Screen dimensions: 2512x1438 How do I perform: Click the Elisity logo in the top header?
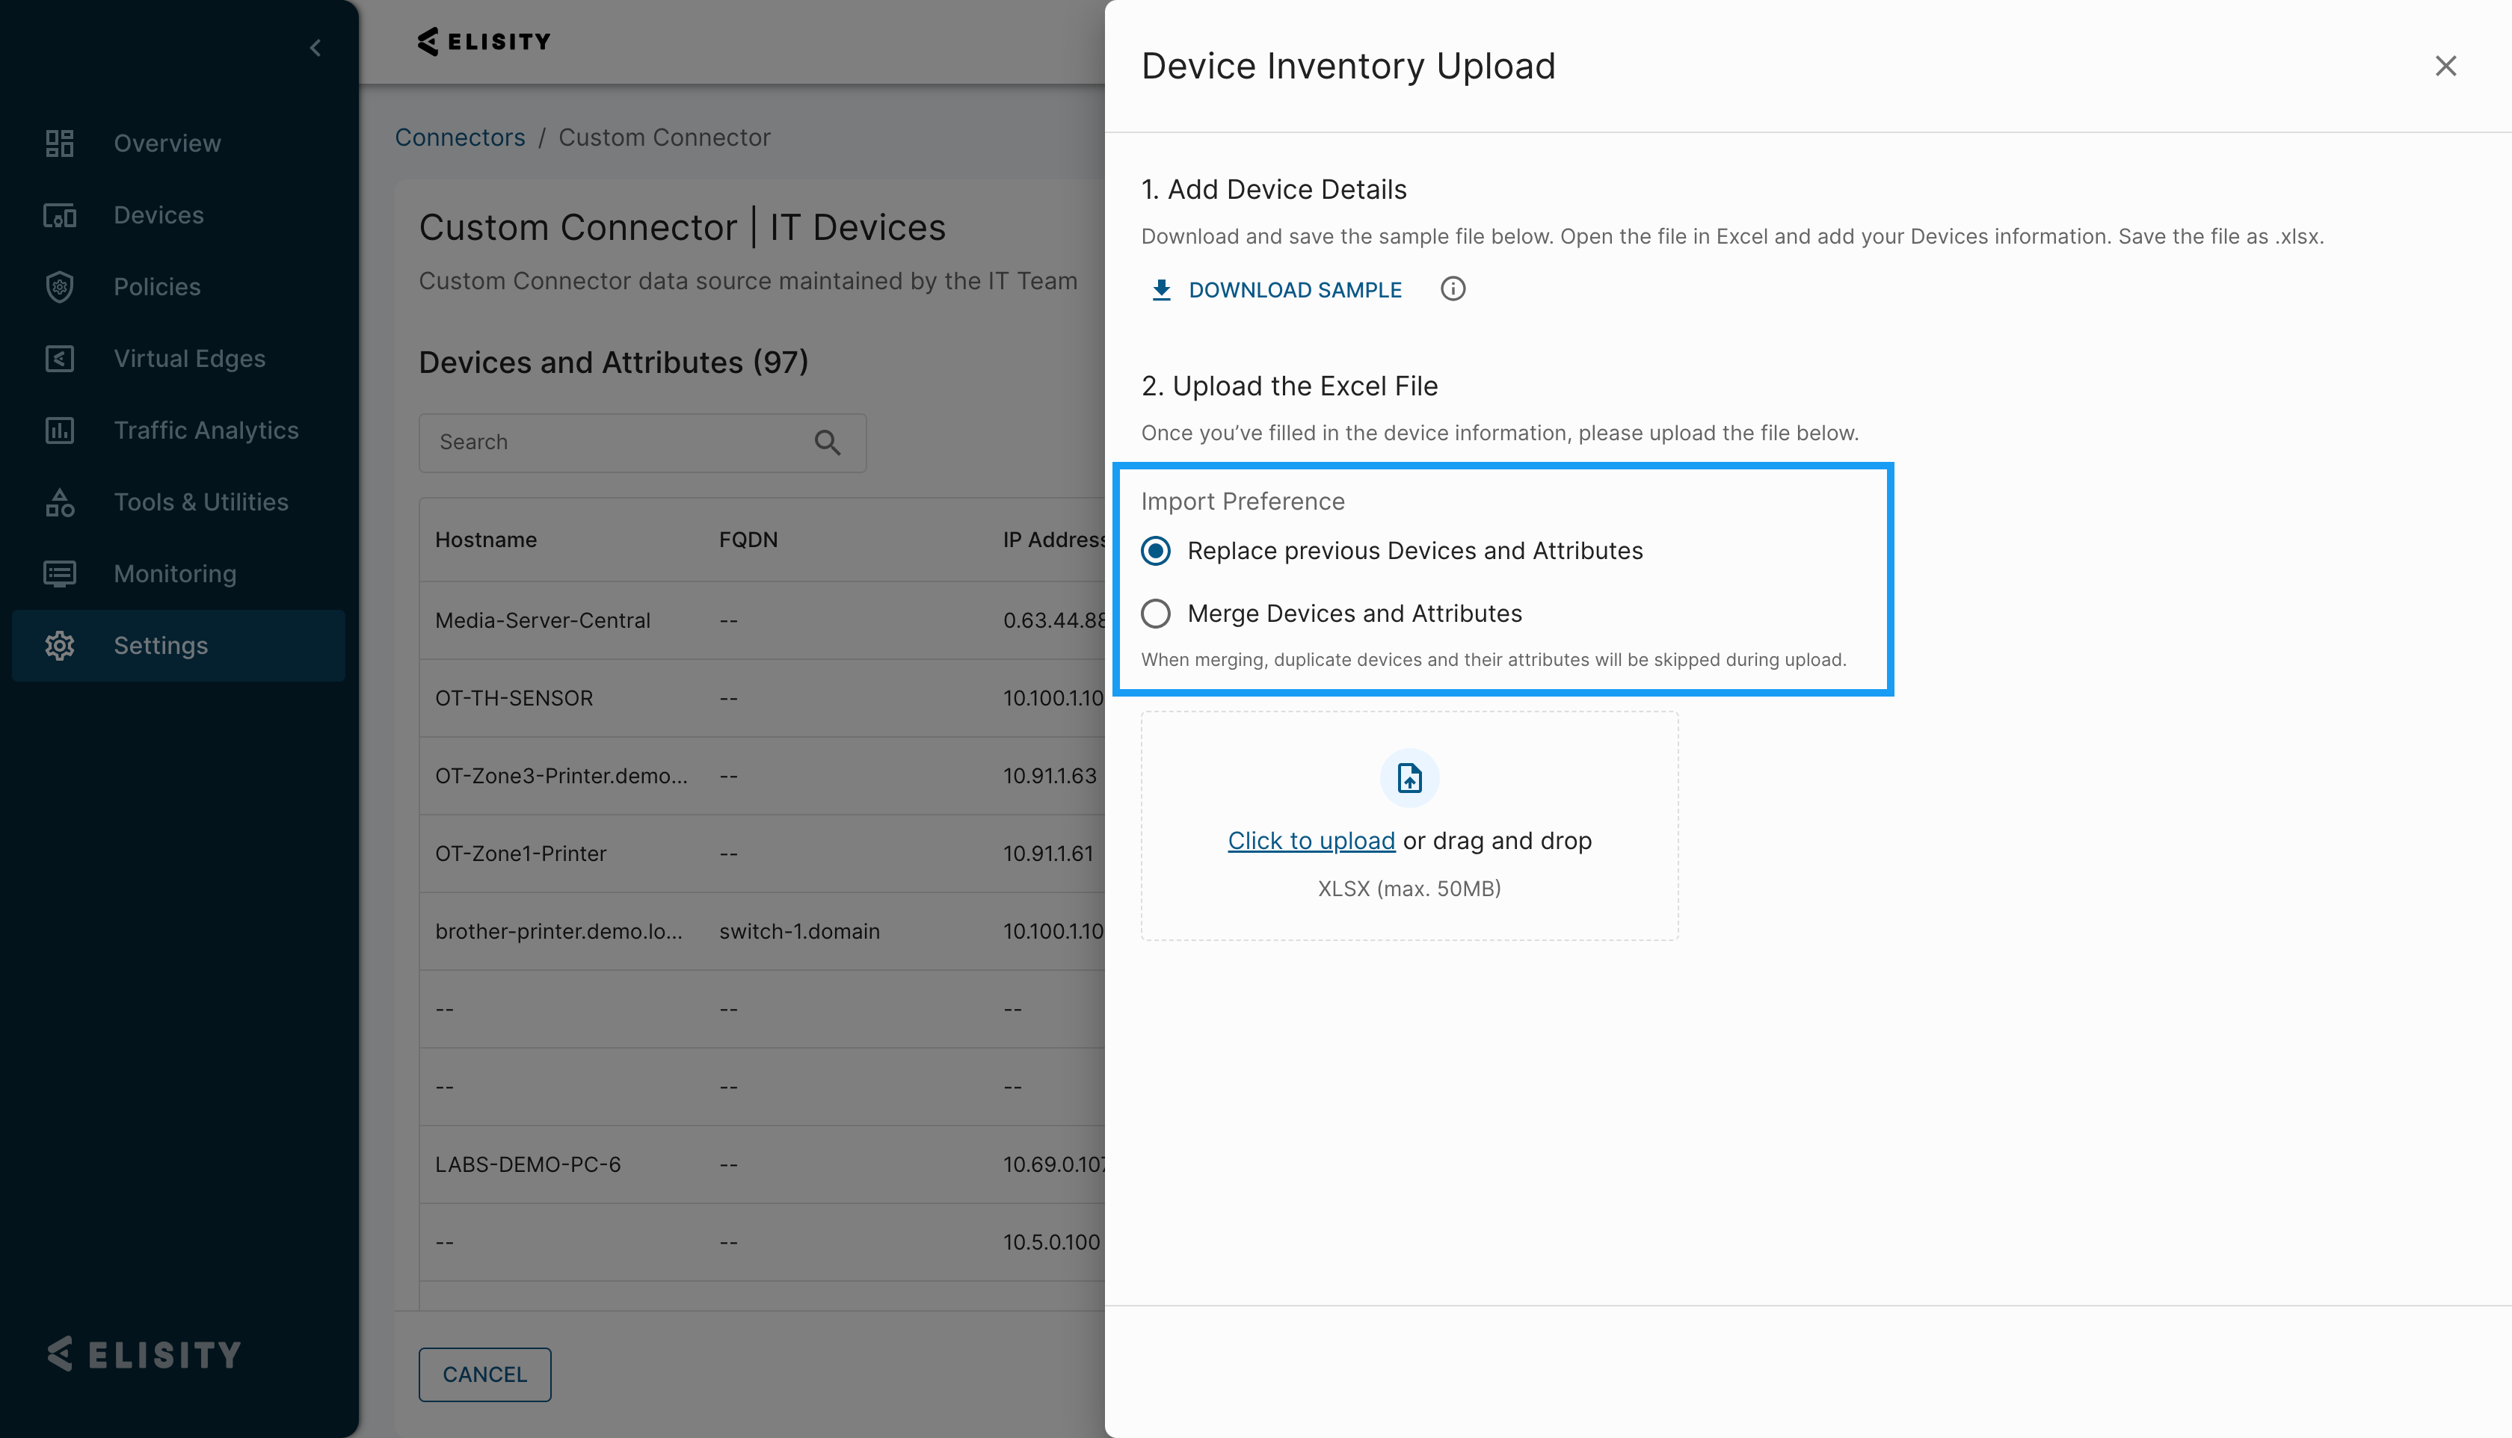484,42
